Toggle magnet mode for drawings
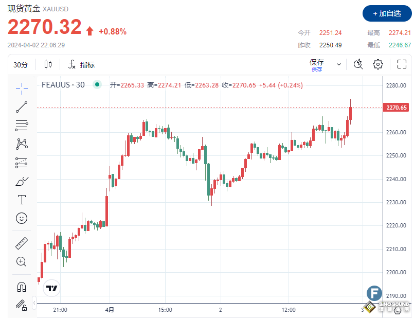This screenshot has width=414, height=318. tap(21, 286)
